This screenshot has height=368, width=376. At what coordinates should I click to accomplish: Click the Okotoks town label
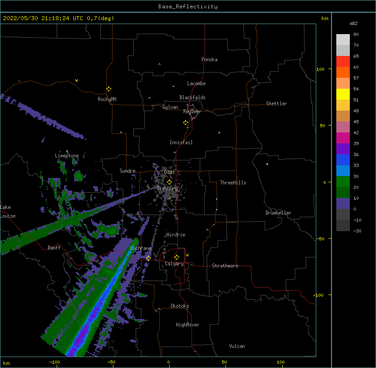(x=180, y=306)
